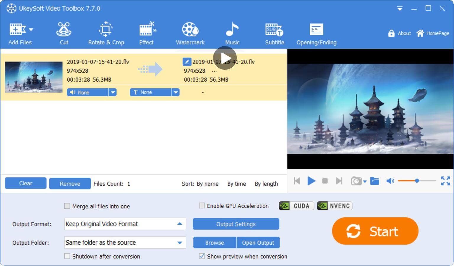This screenshot has height=266, width=454.
Task: Enable GPU Acceleration checkbox
Action: 202,206
